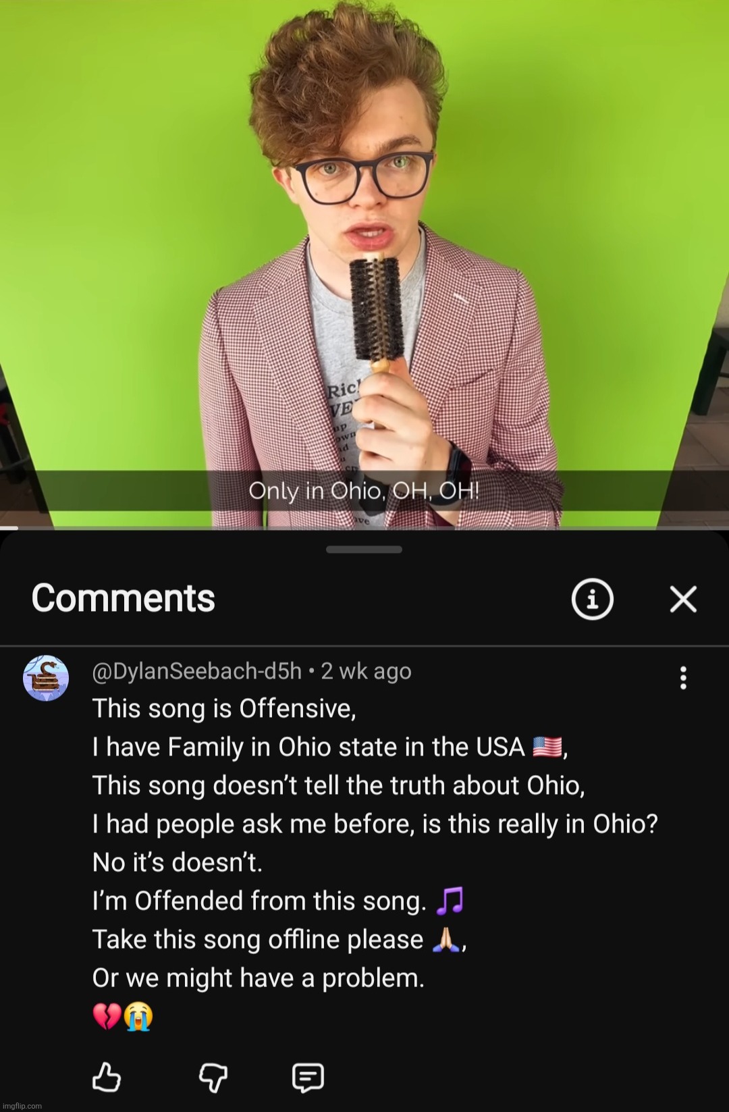This screenshot has height=1112, width=729.
Task: Like the comment with thumbs up icon
Action: click(x=106, y=1077)
